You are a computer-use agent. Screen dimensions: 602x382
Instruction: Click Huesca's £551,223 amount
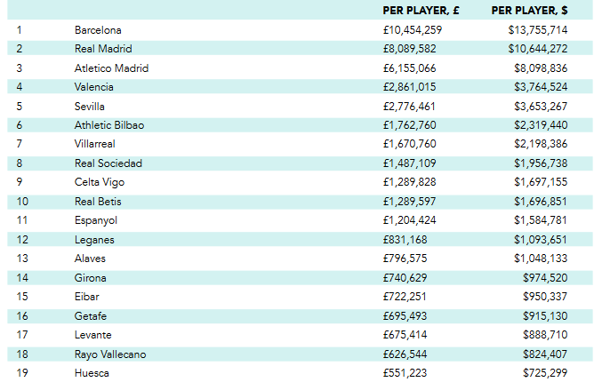(405, 373)
